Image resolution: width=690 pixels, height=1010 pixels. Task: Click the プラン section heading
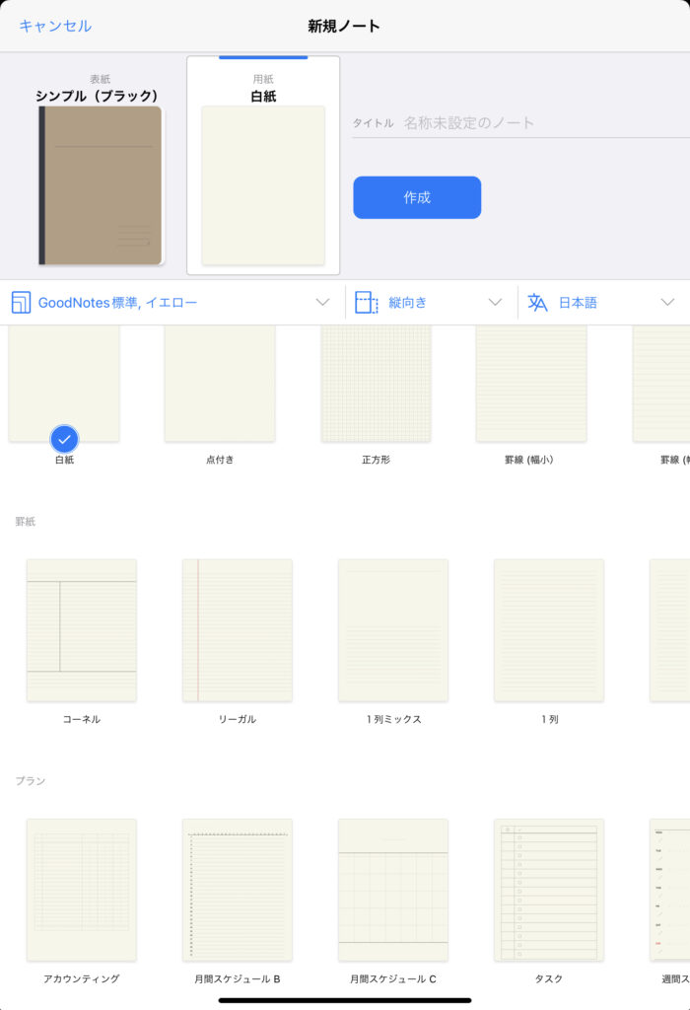tap(31, 781)
